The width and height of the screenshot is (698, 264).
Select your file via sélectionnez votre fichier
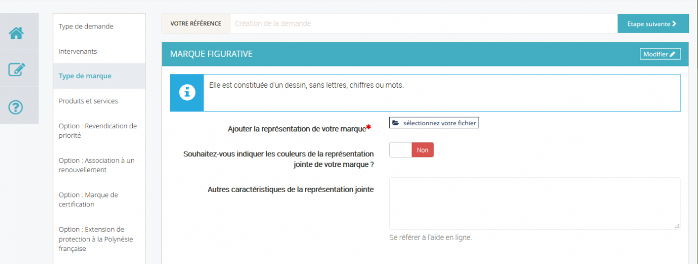[434, 123]
